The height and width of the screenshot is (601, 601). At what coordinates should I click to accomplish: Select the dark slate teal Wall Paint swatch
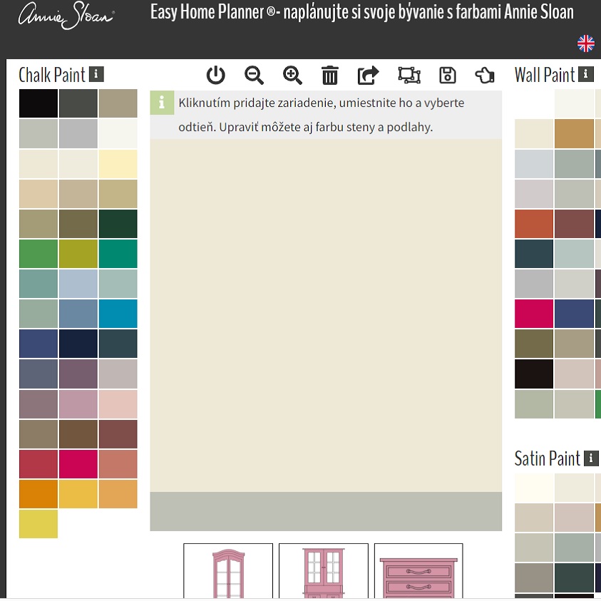click(x=534, y=254)
